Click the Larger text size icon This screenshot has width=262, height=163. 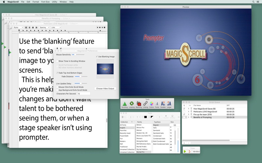(169, 104)
